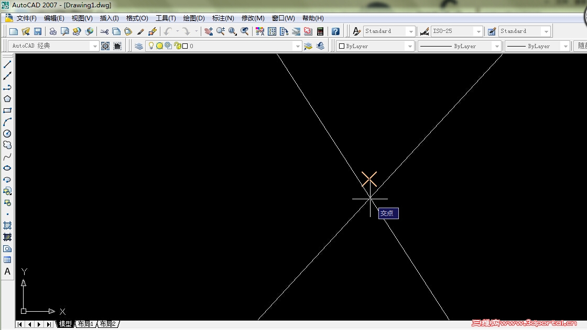Click the Make Block tool
This screenshot has height=330, width=587.
point(7,202)
